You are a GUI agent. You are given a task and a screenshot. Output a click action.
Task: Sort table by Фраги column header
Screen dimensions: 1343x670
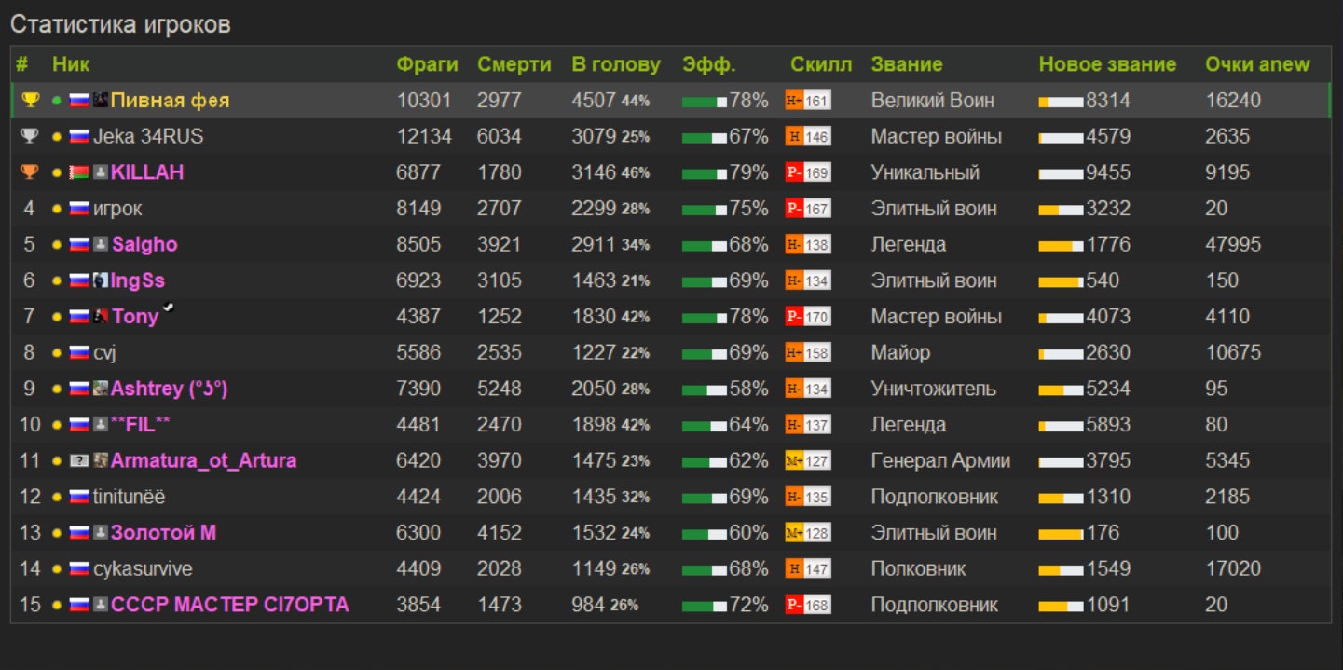coord(427,64)
